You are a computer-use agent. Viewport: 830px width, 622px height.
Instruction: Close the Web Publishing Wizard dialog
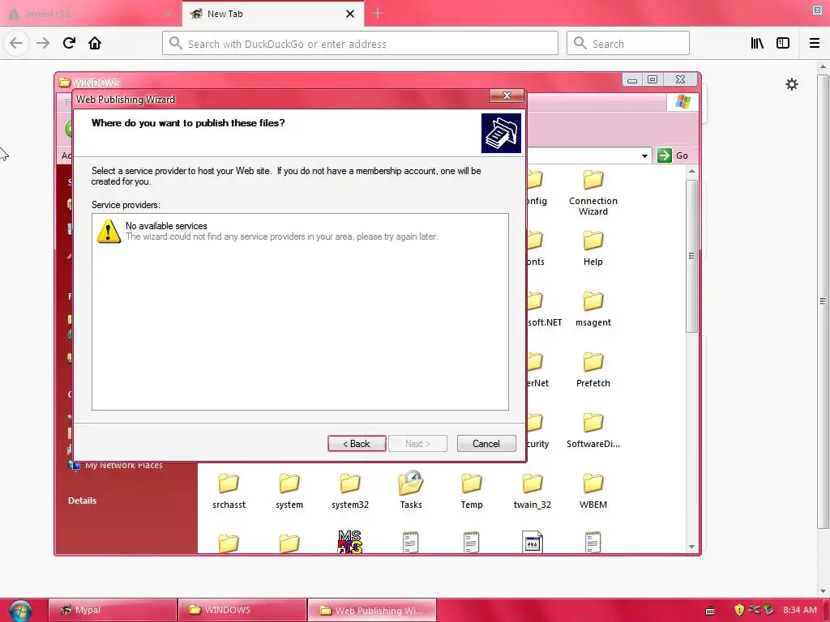pyautogui.click(x=507, y=96)
